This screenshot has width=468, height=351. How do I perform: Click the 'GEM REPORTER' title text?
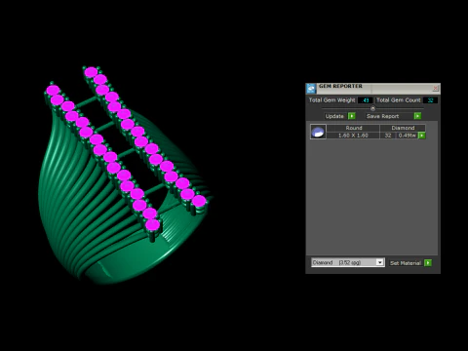tap(340, 86)
